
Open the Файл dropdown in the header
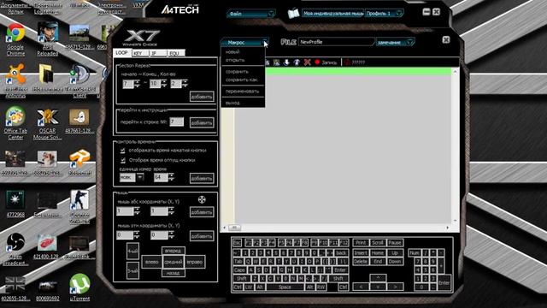tap(251, 14)
